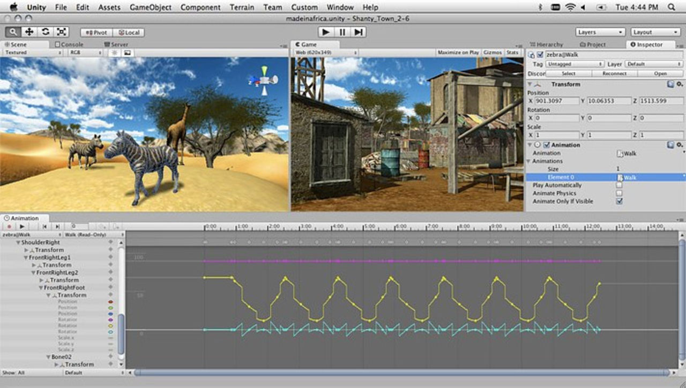Collapse the FrontRightFoot tree node
Screen dimensions: 686x388
(40, 288)
